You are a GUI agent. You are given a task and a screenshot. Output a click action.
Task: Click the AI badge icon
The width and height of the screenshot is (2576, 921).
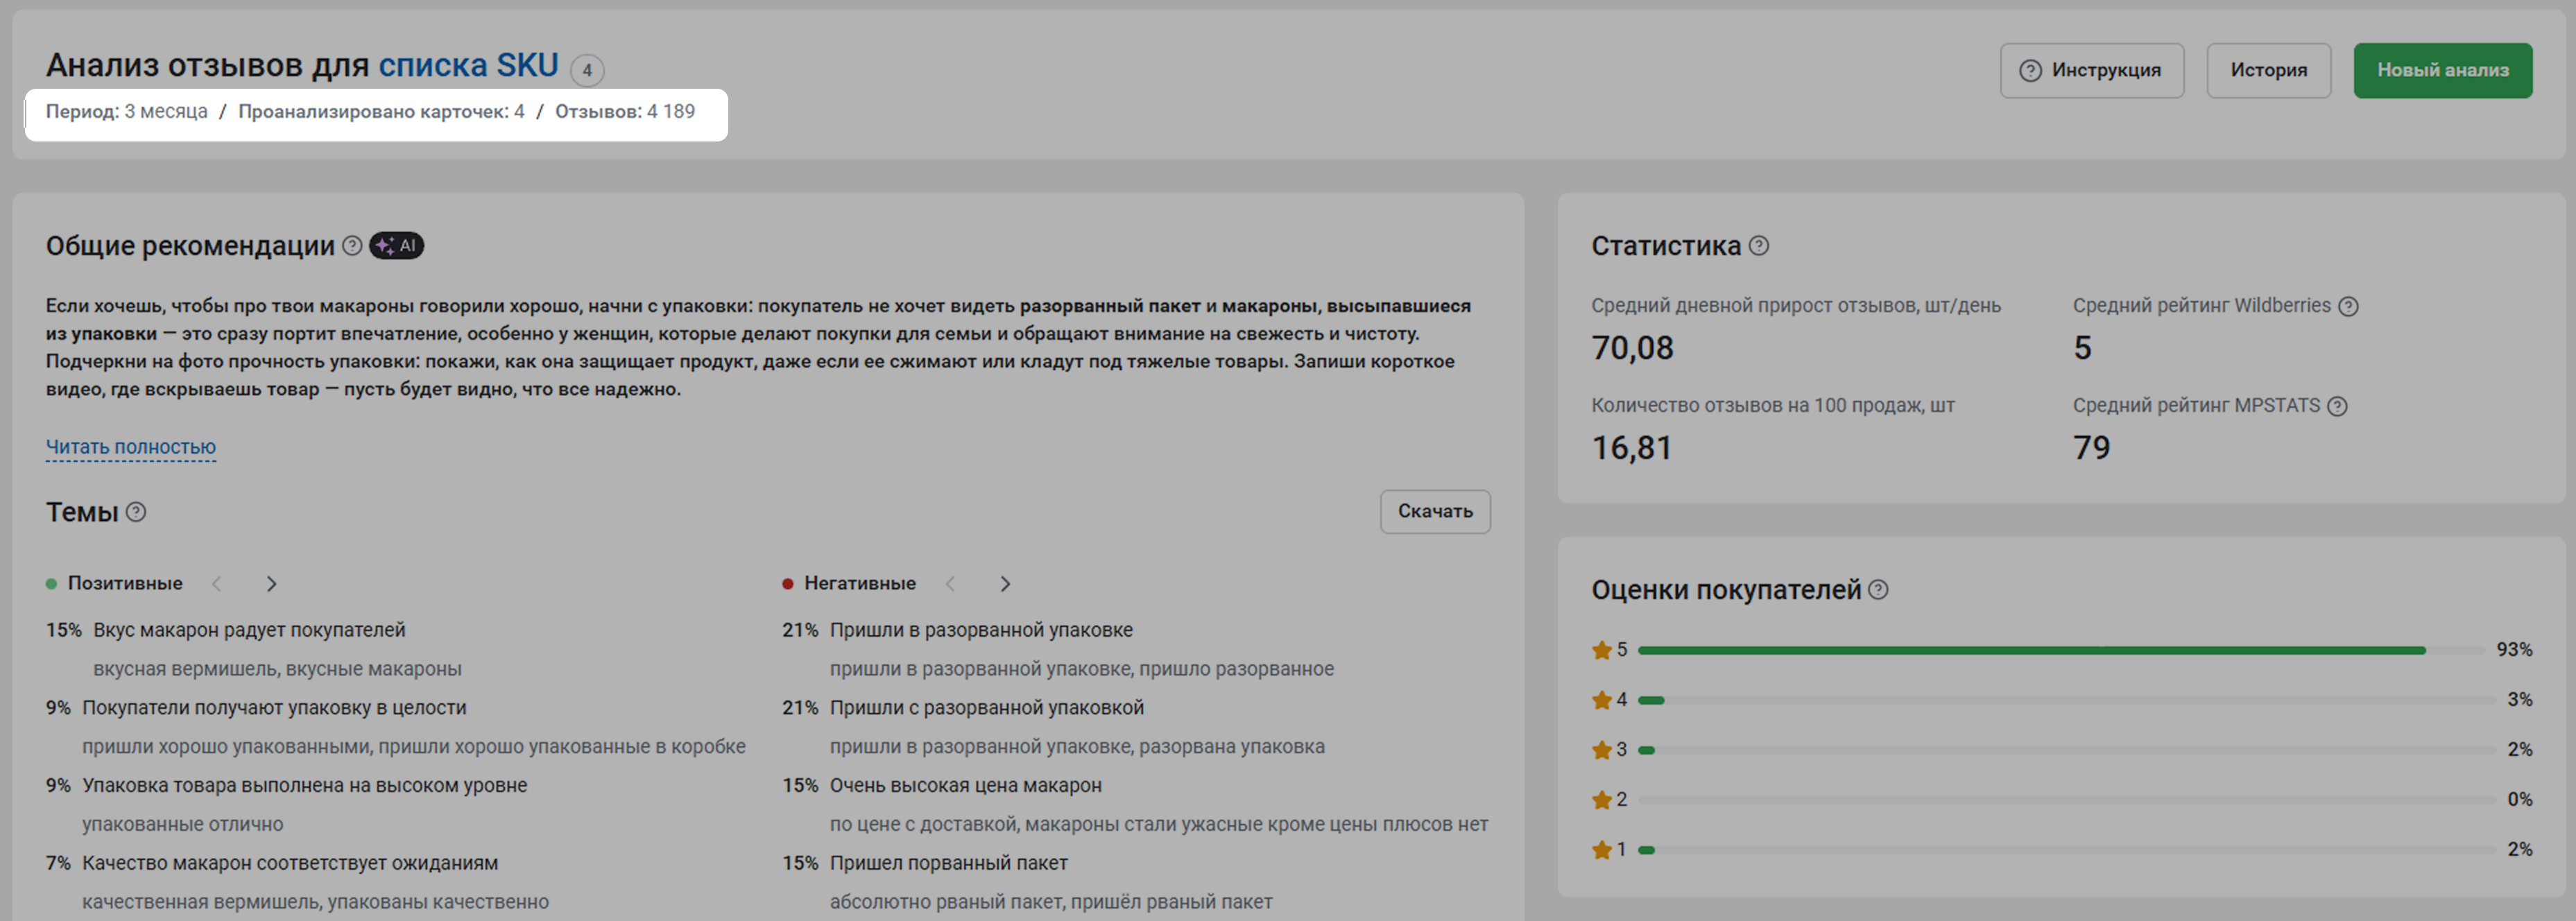pos(397,245)
